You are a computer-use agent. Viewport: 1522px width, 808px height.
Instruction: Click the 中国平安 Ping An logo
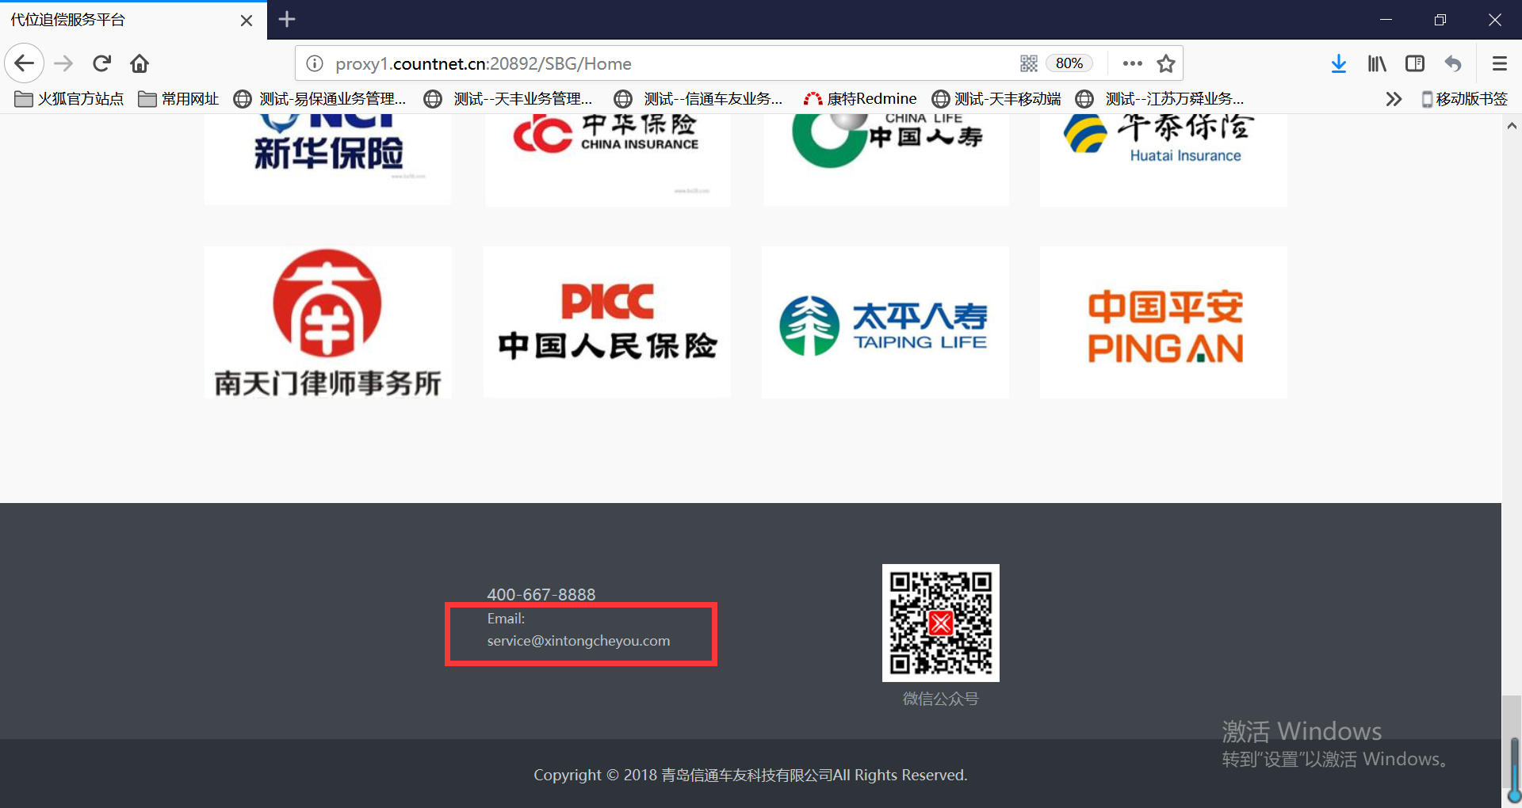[1163, 322]
